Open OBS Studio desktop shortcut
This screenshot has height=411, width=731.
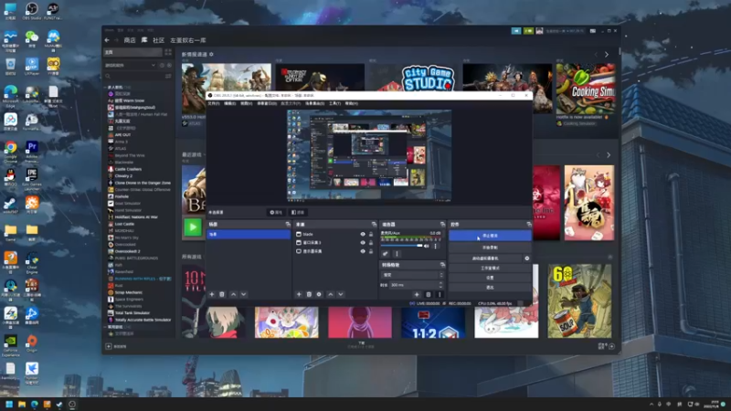coord(32,11)
